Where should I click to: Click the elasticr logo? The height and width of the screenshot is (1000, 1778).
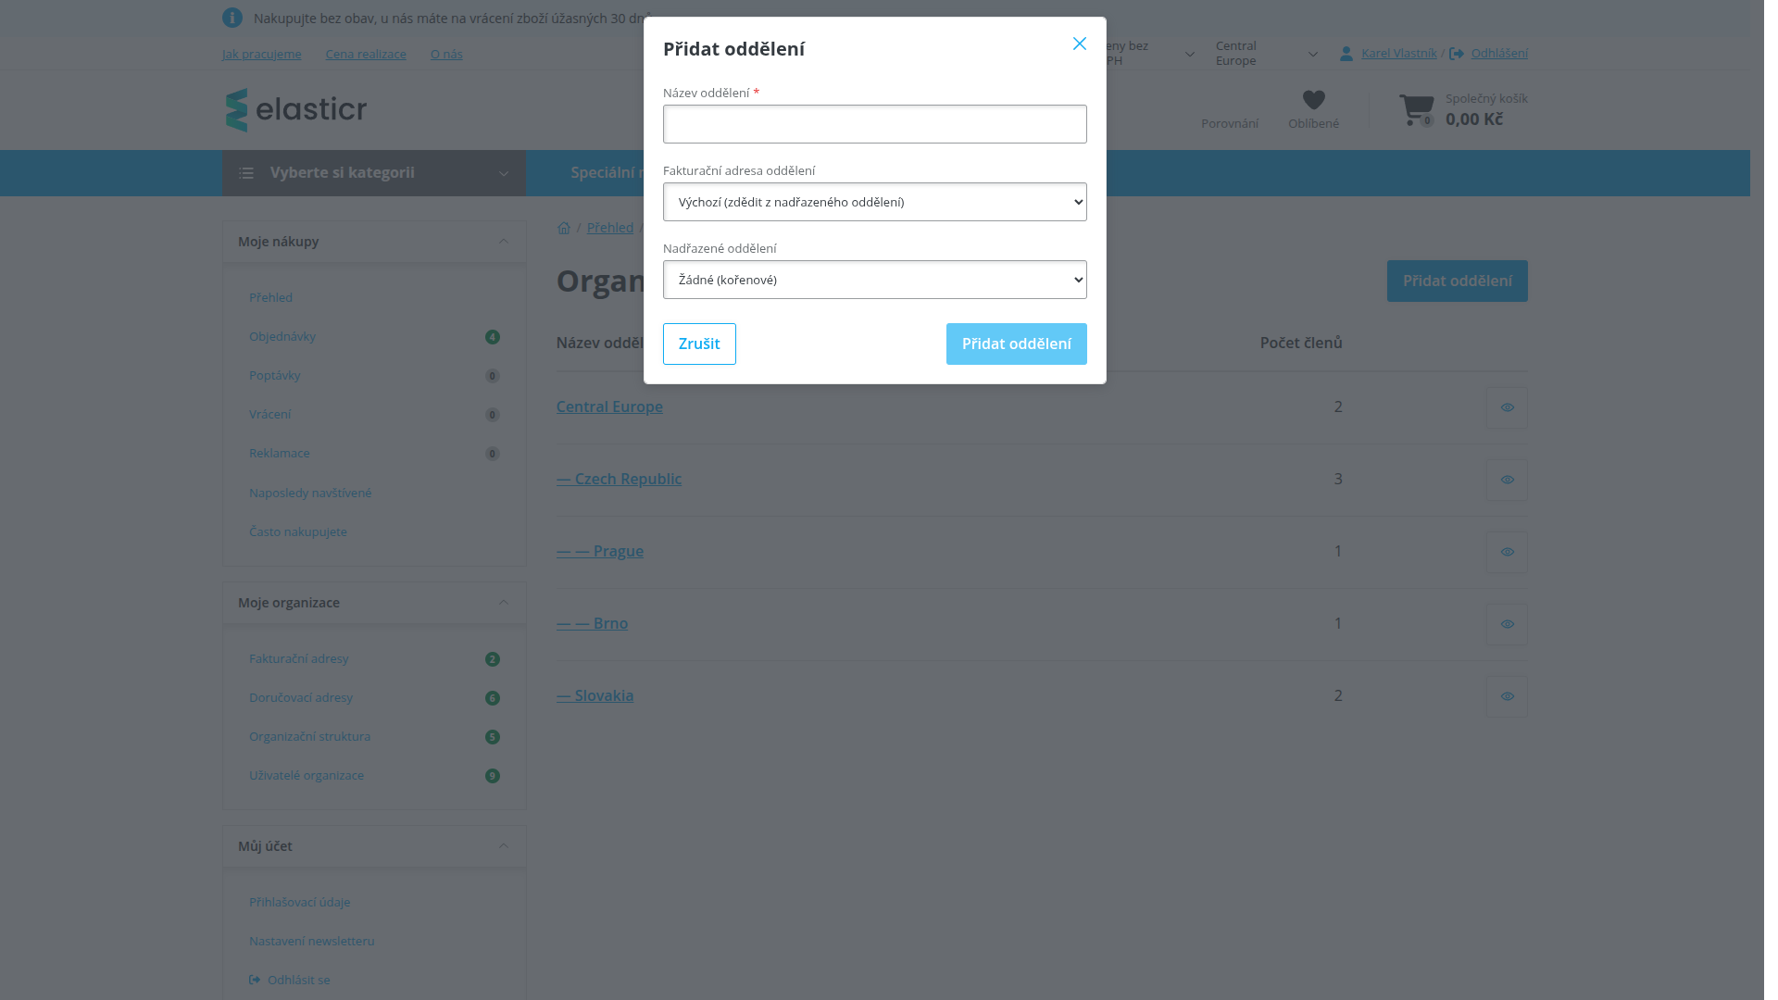pyautogui.click(x=296, y=110)
